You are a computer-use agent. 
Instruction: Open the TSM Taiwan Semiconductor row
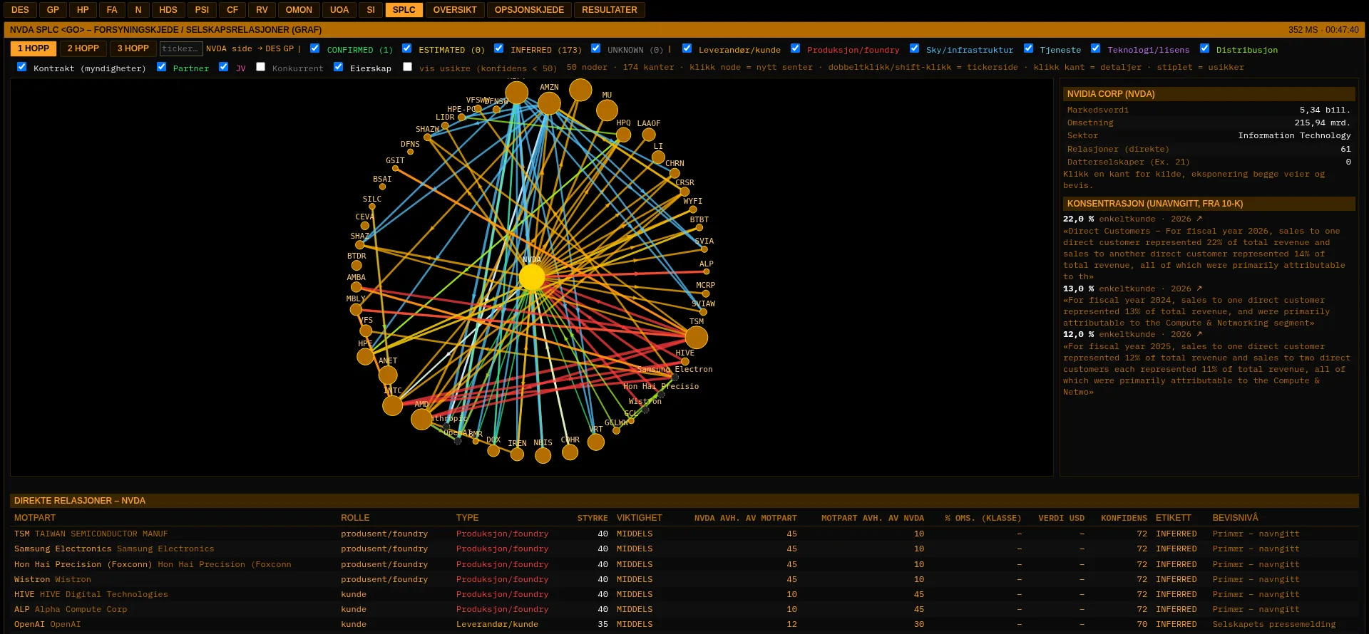tap(684, 534)
